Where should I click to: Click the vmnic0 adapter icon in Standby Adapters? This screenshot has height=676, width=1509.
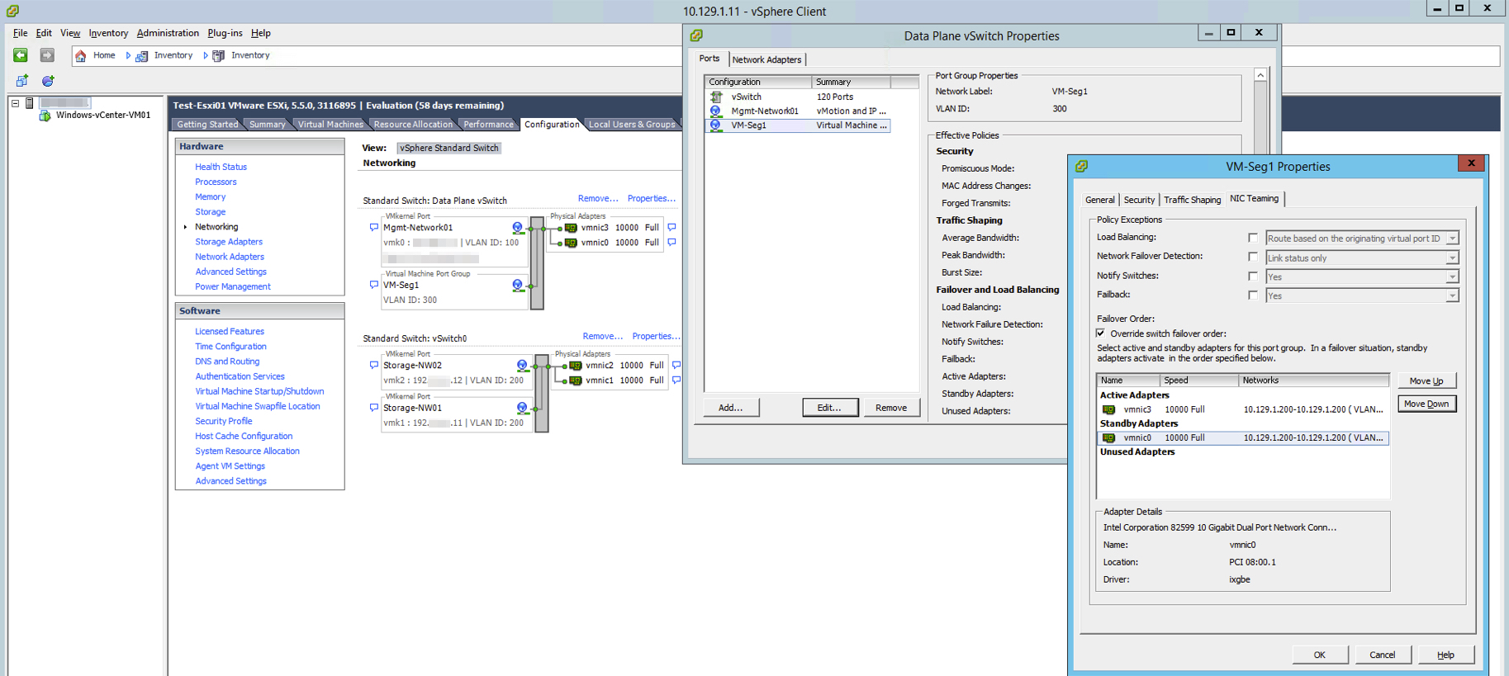click(x=1108, y=438)
